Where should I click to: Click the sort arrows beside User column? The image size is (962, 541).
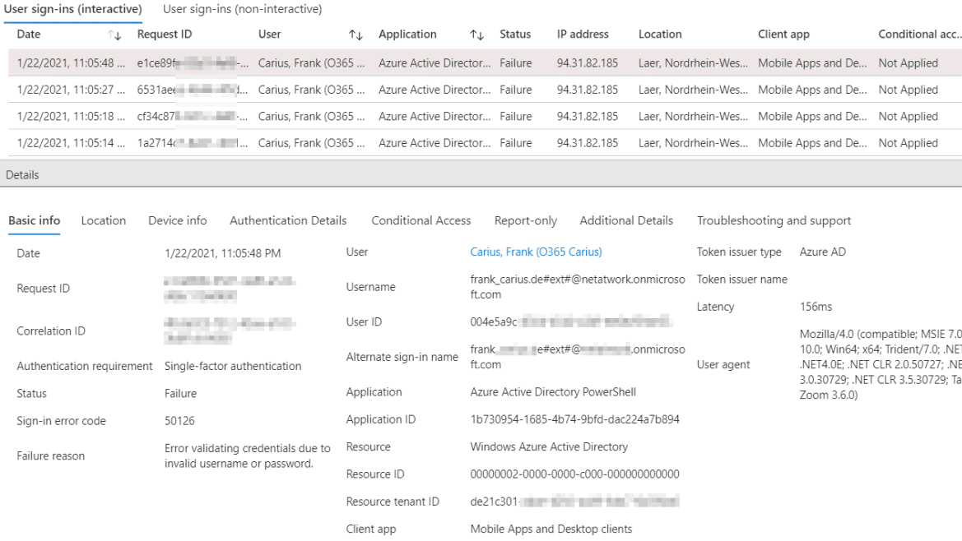click(356, 35)
